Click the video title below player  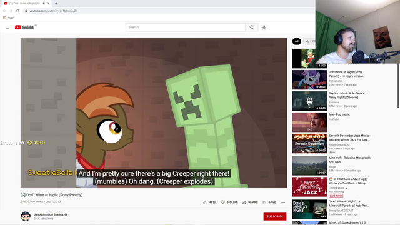click(51, 195)
